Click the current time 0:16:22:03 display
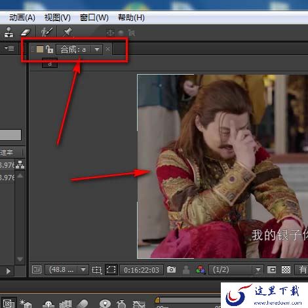The image size is (308, 308). coord(142,270)
